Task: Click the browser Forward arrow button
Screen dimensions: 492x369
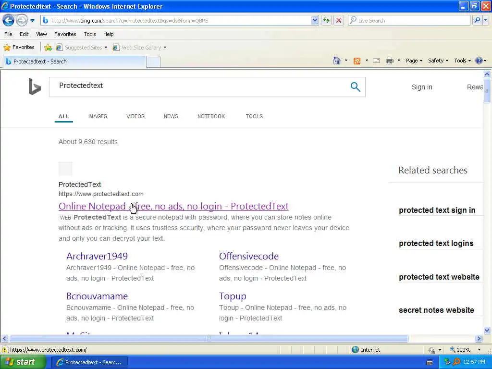Action: point(22,20)
